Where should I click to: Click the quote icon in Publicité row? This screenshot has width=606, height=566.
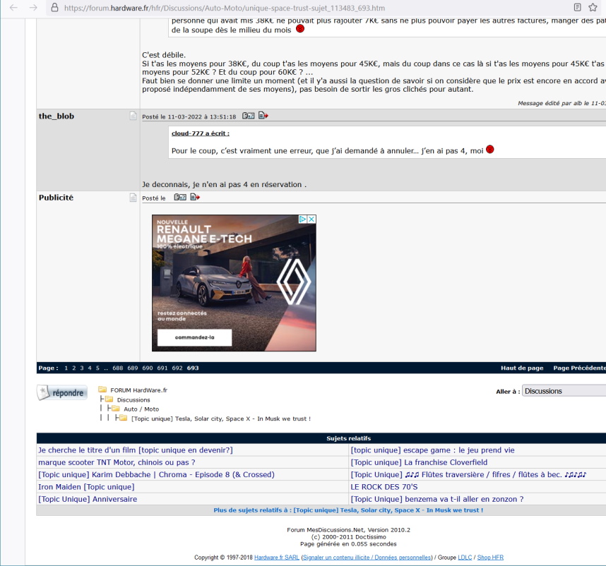pos(180,197)
